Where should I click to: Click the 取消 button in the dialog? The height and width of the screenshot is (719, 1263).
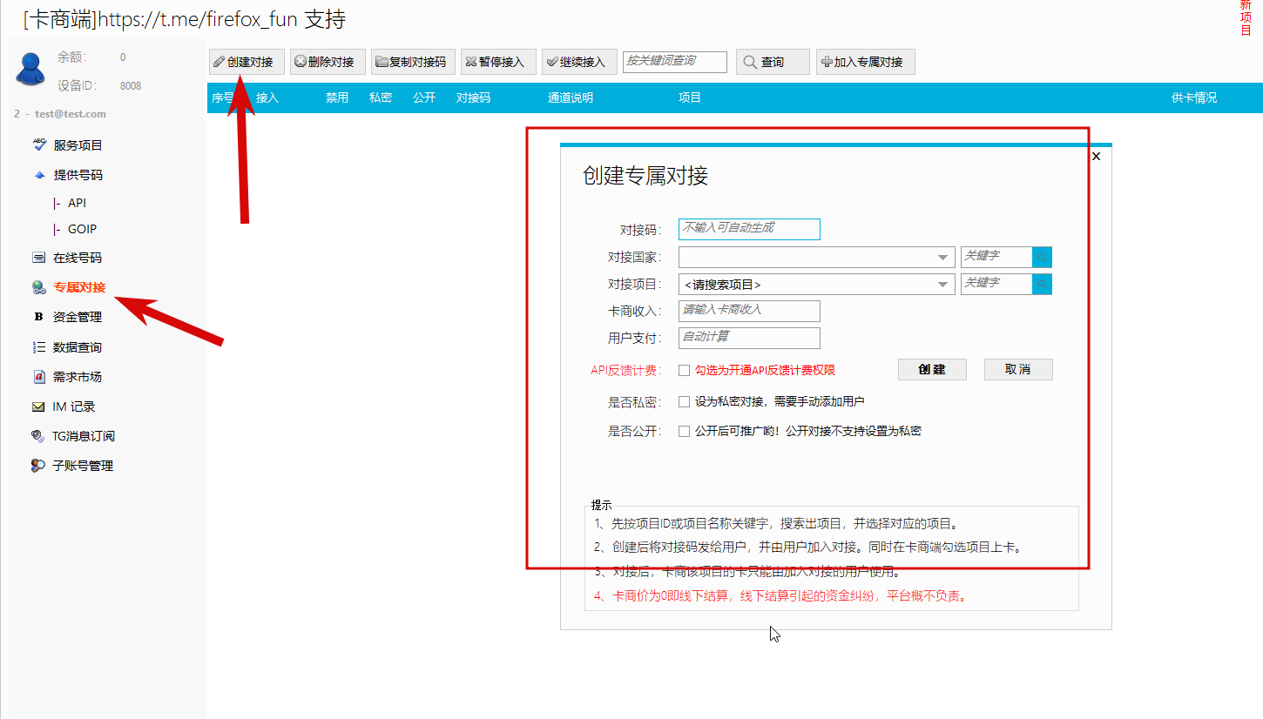(x=1018, y=369)
